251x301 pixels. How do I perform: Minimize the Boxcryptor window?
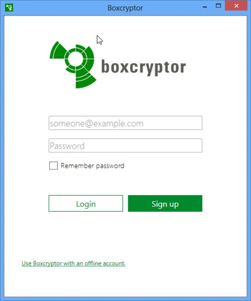(x=205, y=7)
